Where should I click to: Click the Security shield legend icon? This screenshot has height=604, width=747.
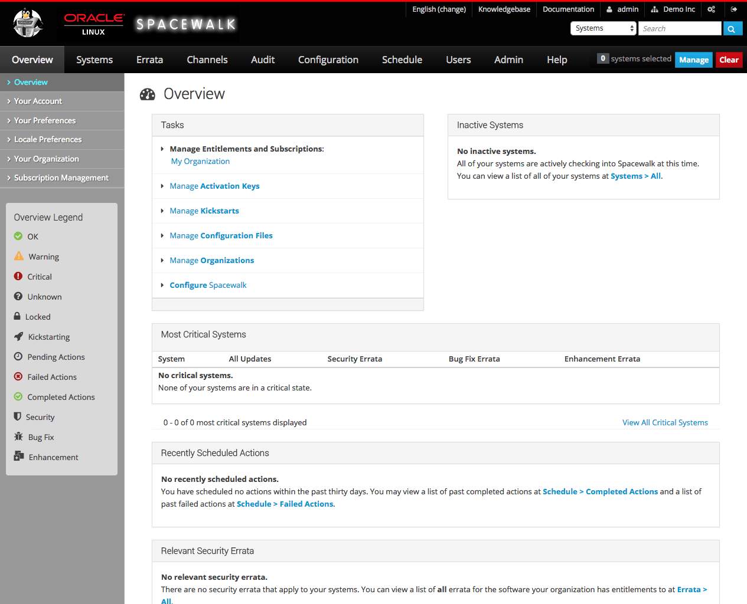[x=18, y=416]
